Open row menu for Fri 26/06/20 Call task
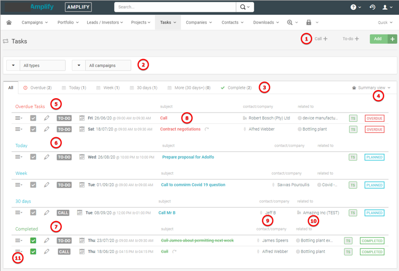Viewport: 399px width, 271px height. [x=19, y=118]
